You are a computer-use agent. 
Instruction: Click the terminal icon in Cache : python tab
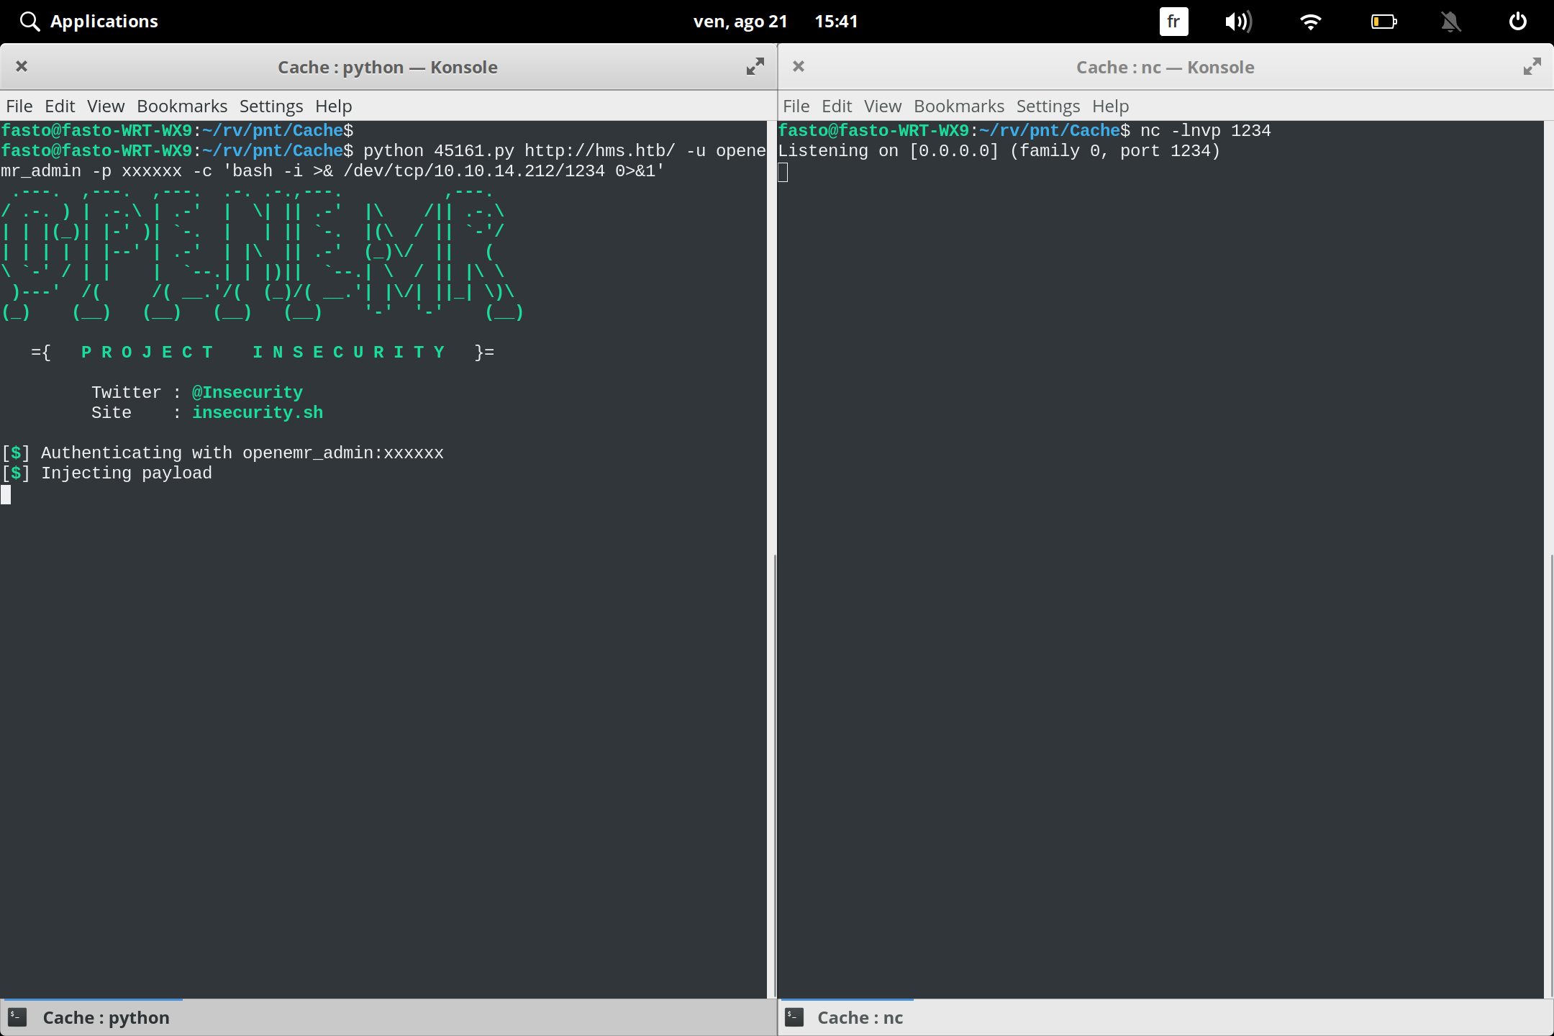[18, 1017]
